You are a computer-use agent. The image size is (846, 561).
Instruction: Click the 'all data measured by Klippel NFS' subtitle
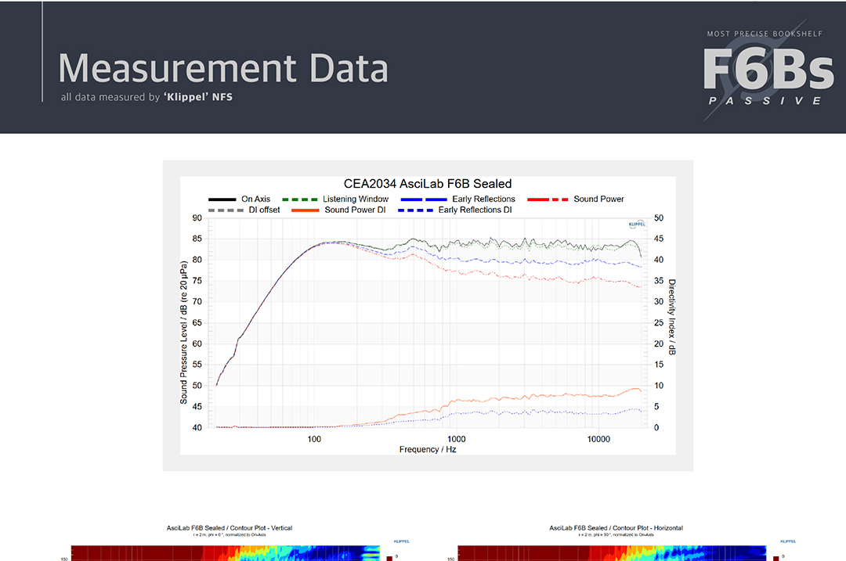point(146,97)
